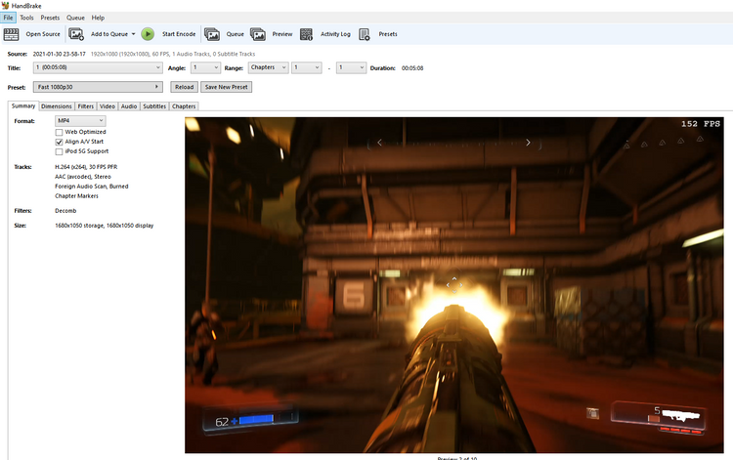Click the Presets toolbar icon
Image resolution: width=733 pixels, height=460 pixels.
365,34
